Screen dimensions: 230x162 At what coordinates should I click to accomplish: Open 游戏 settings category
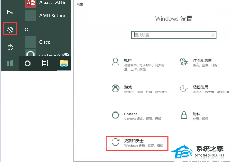[x=139, y=89]
